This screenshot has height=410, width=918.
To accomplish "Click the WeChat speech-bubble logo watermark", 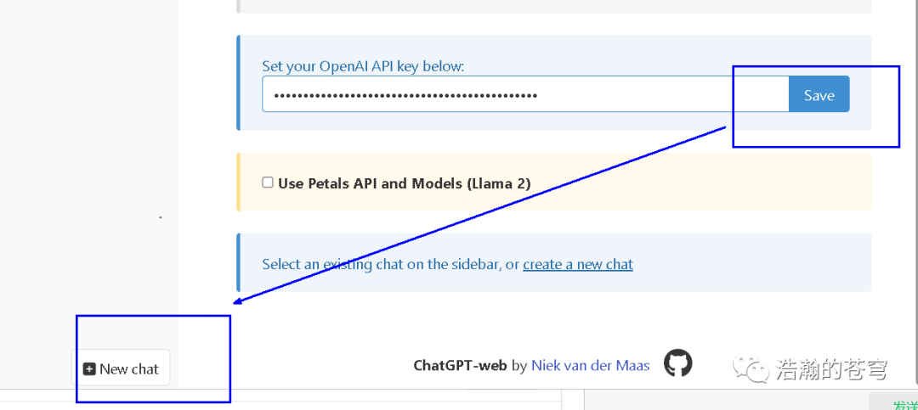I will pos(751,369).
